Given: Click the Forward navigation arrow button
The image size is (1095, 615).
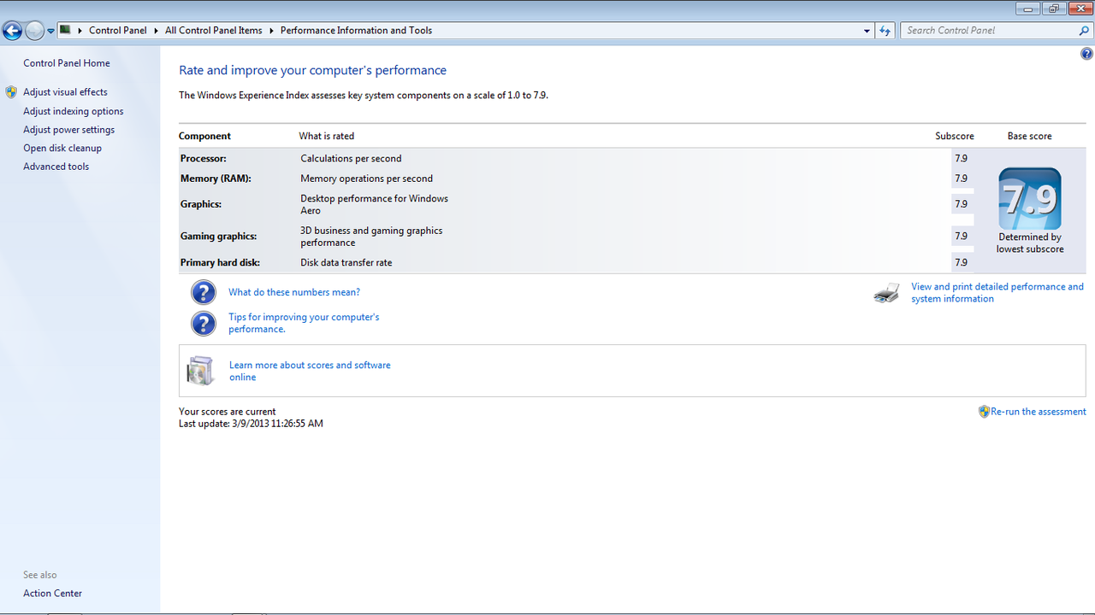Looking at the screenshot, I should tap(34, 31).
